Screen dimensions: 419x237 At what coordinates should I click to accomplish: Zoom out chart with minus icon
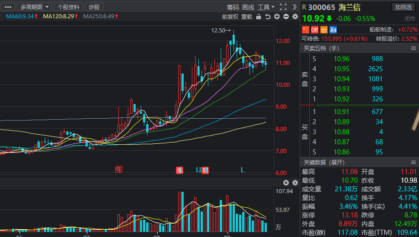coord(286,16)
